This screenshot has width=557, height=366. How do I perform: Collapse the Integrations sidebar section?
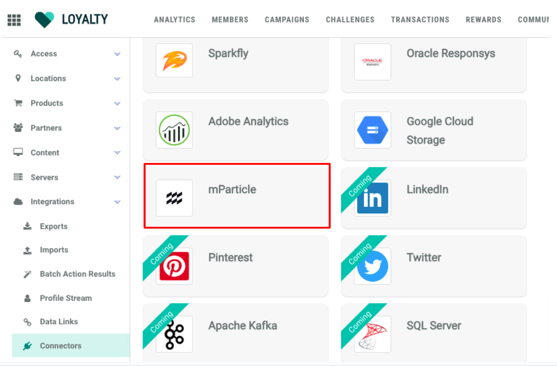click(x=117, y=202)
